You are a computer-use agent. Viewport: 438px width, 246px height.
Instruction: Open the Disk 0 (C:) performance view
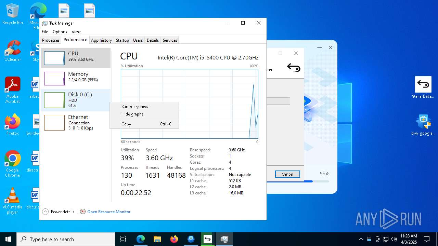point(76,100)
